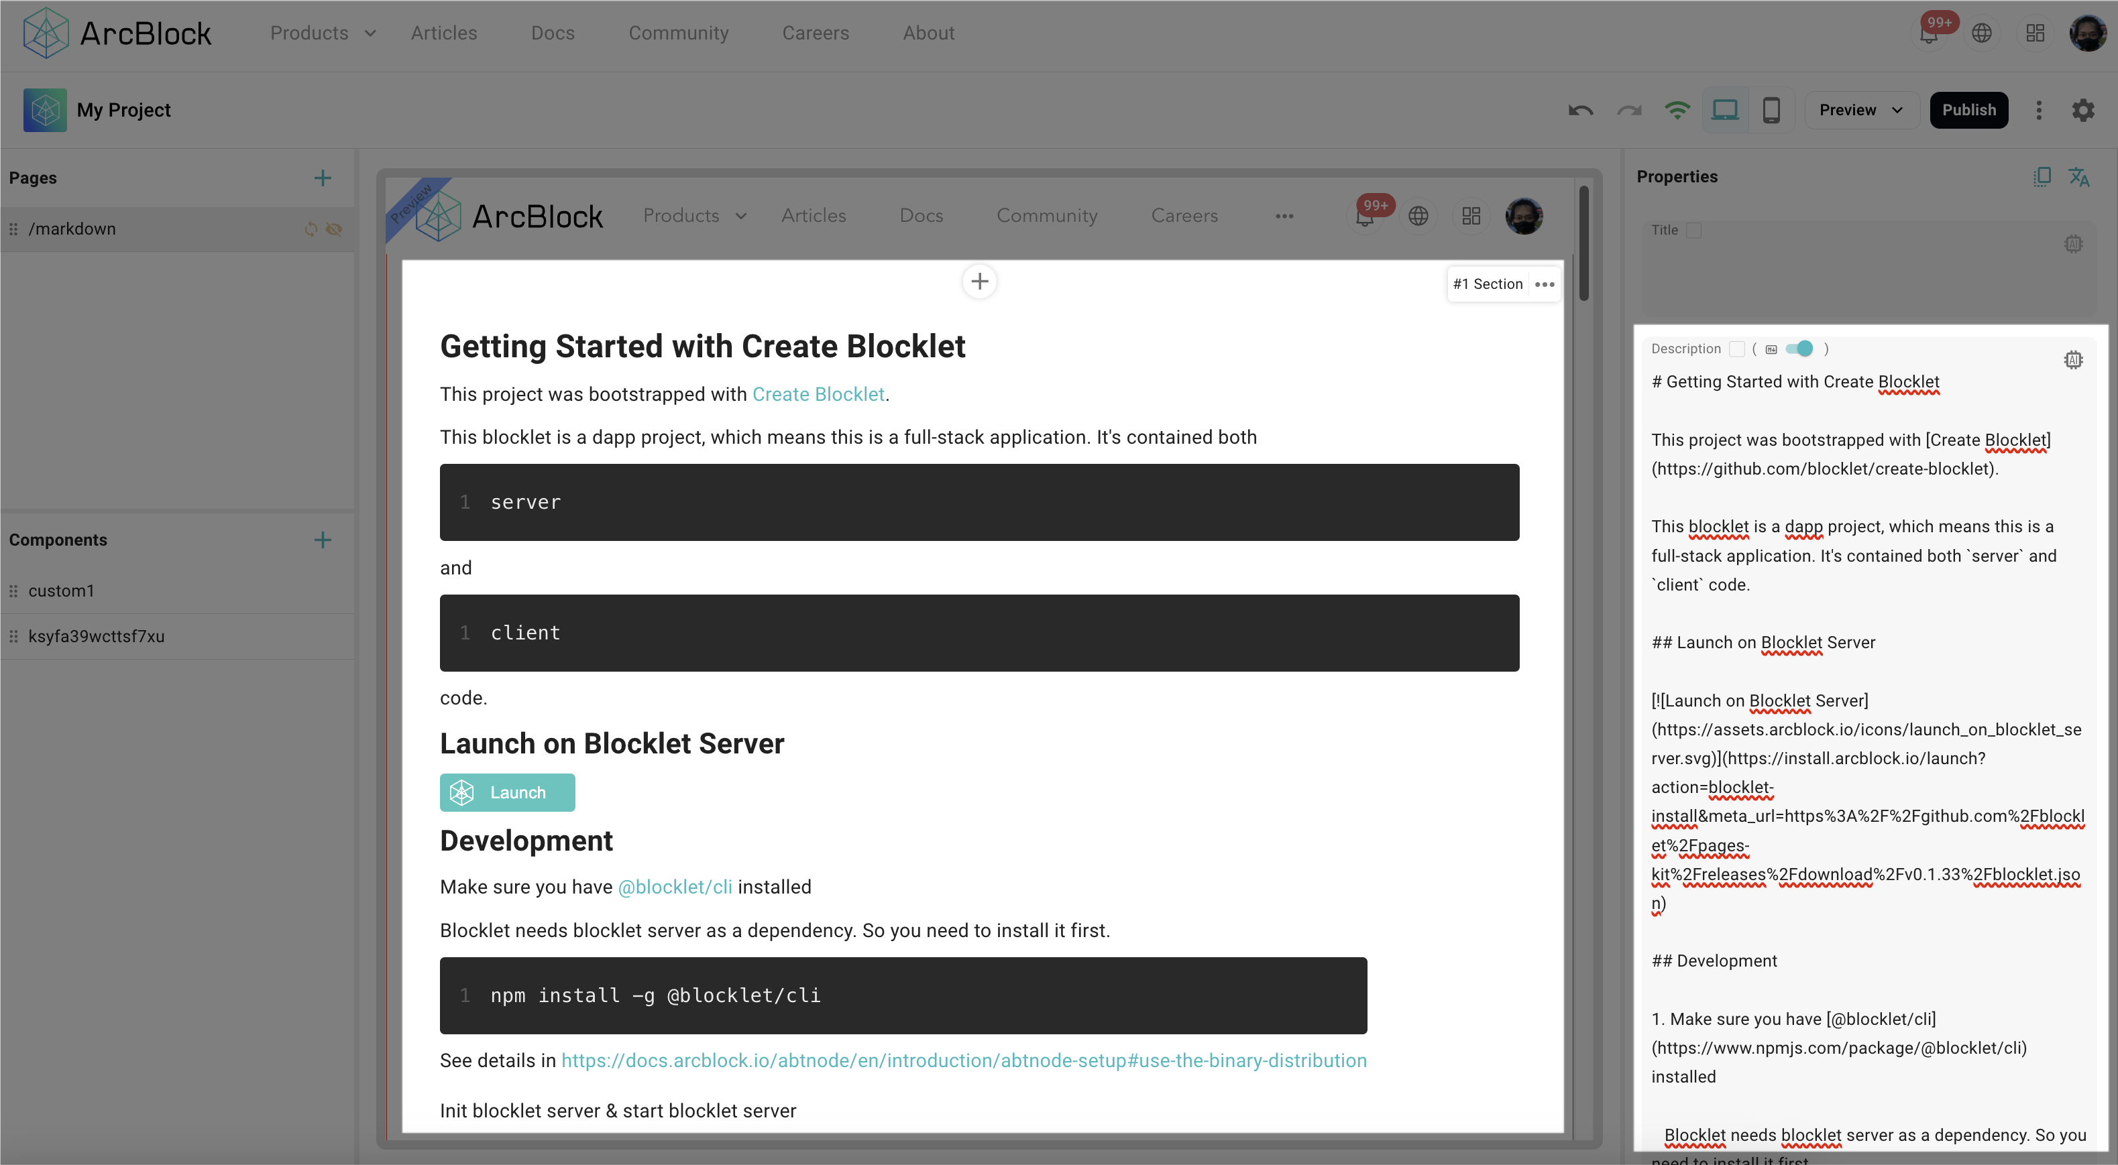Open the #1 Section options menu
This screenshot has height=1165, width=2118.
pyautogui.click(x=1544, y=284)
